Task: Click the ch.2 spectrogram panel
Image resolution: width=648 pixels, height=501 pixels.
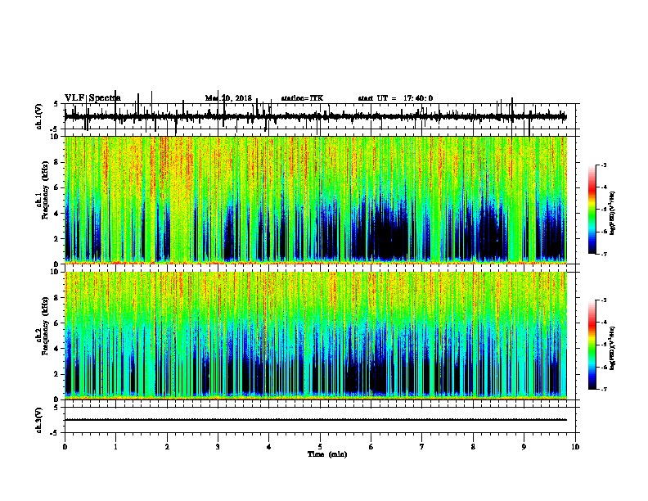Action: 316,336
